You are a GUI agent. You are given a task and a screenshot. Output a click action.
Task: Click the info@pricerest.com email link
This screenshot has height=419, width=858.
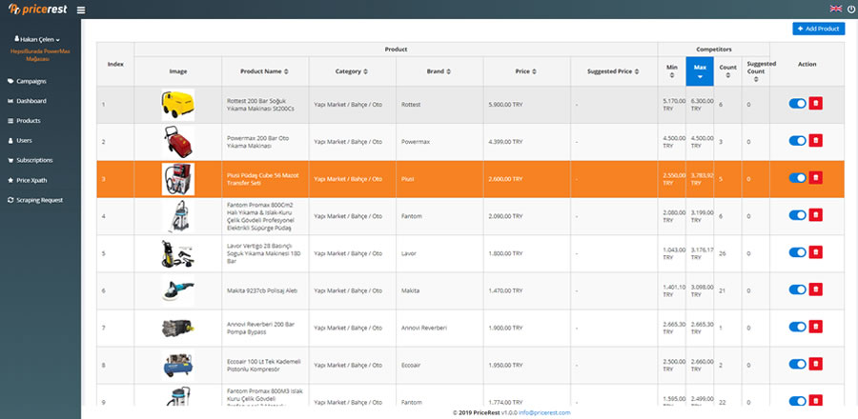point(544,413)
